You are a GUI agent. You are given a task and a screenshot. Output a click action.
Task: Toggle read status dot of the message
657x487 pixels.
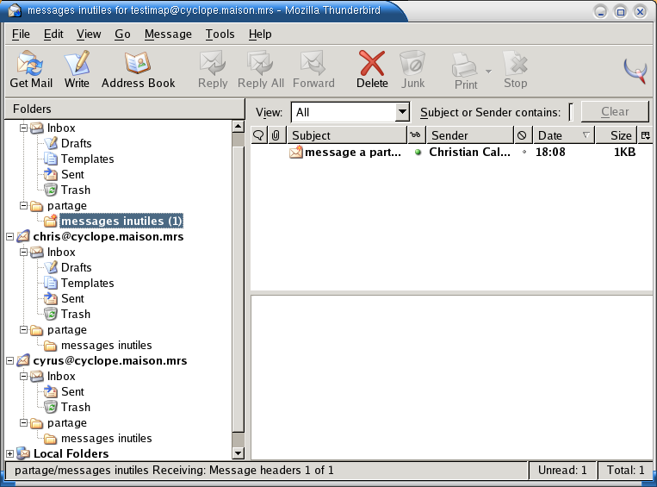click(x=418, y=153)
